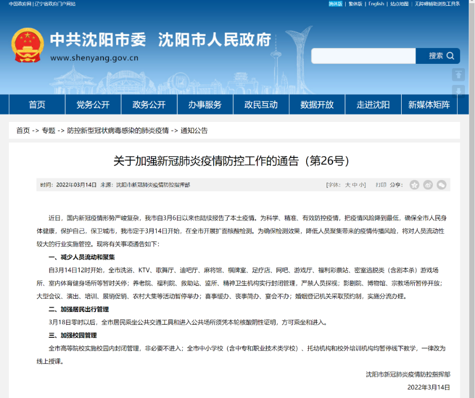
Task: Click the national emblem site logo
Action: (x=27, y=45)
